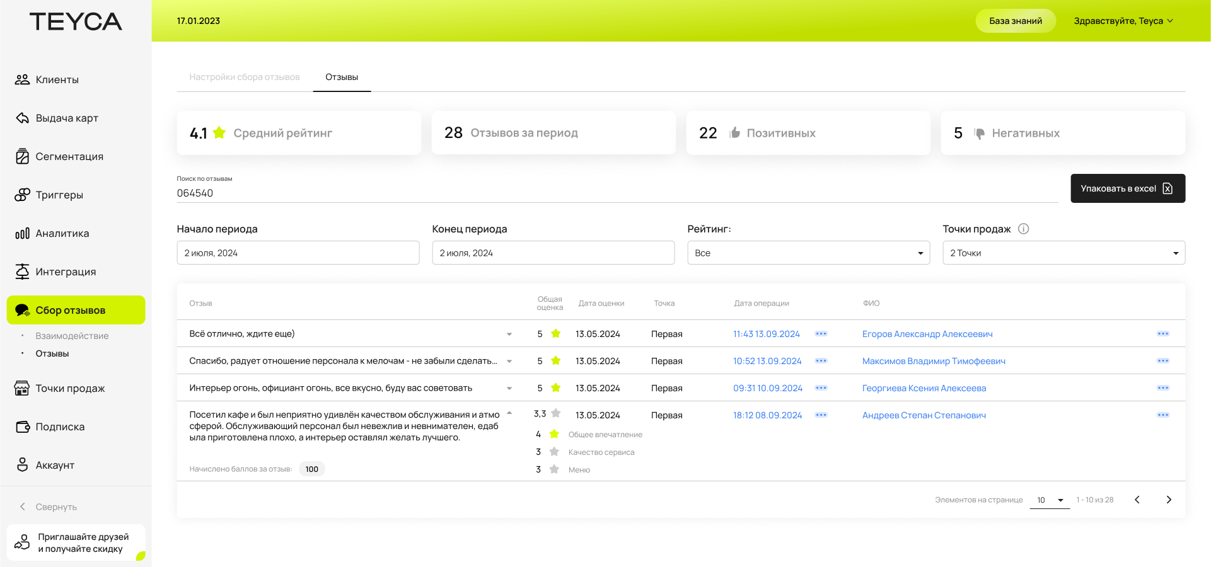Change the items per page dropdown
Image resolution: width=1211 pixels, height=567 pixels.
coord(1050,500)
